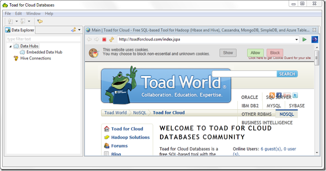
Task: Click the yellow back-arrow toolbar icon
Action: pos(40,21)
